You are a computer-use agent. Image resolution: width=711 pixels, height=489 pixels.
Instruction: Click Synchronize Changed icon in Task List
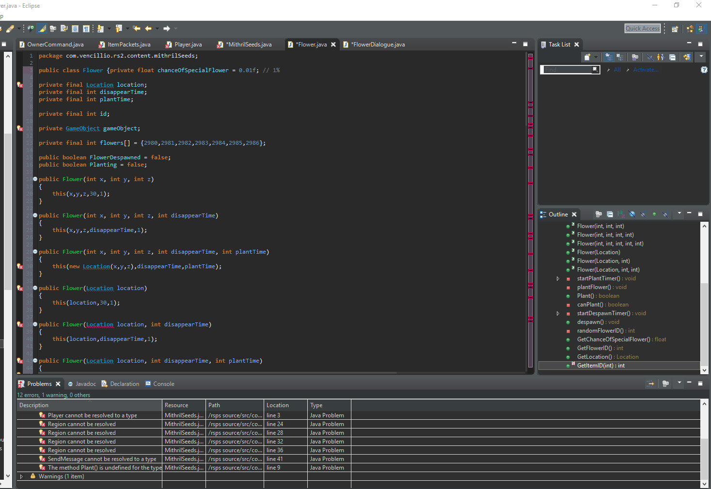[687, 57]
